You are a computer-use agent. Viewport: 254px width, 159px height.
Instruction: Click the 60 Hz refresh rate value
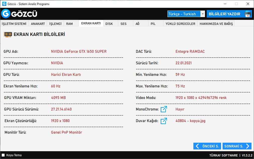pyautogui.click(x=56, y=86)
